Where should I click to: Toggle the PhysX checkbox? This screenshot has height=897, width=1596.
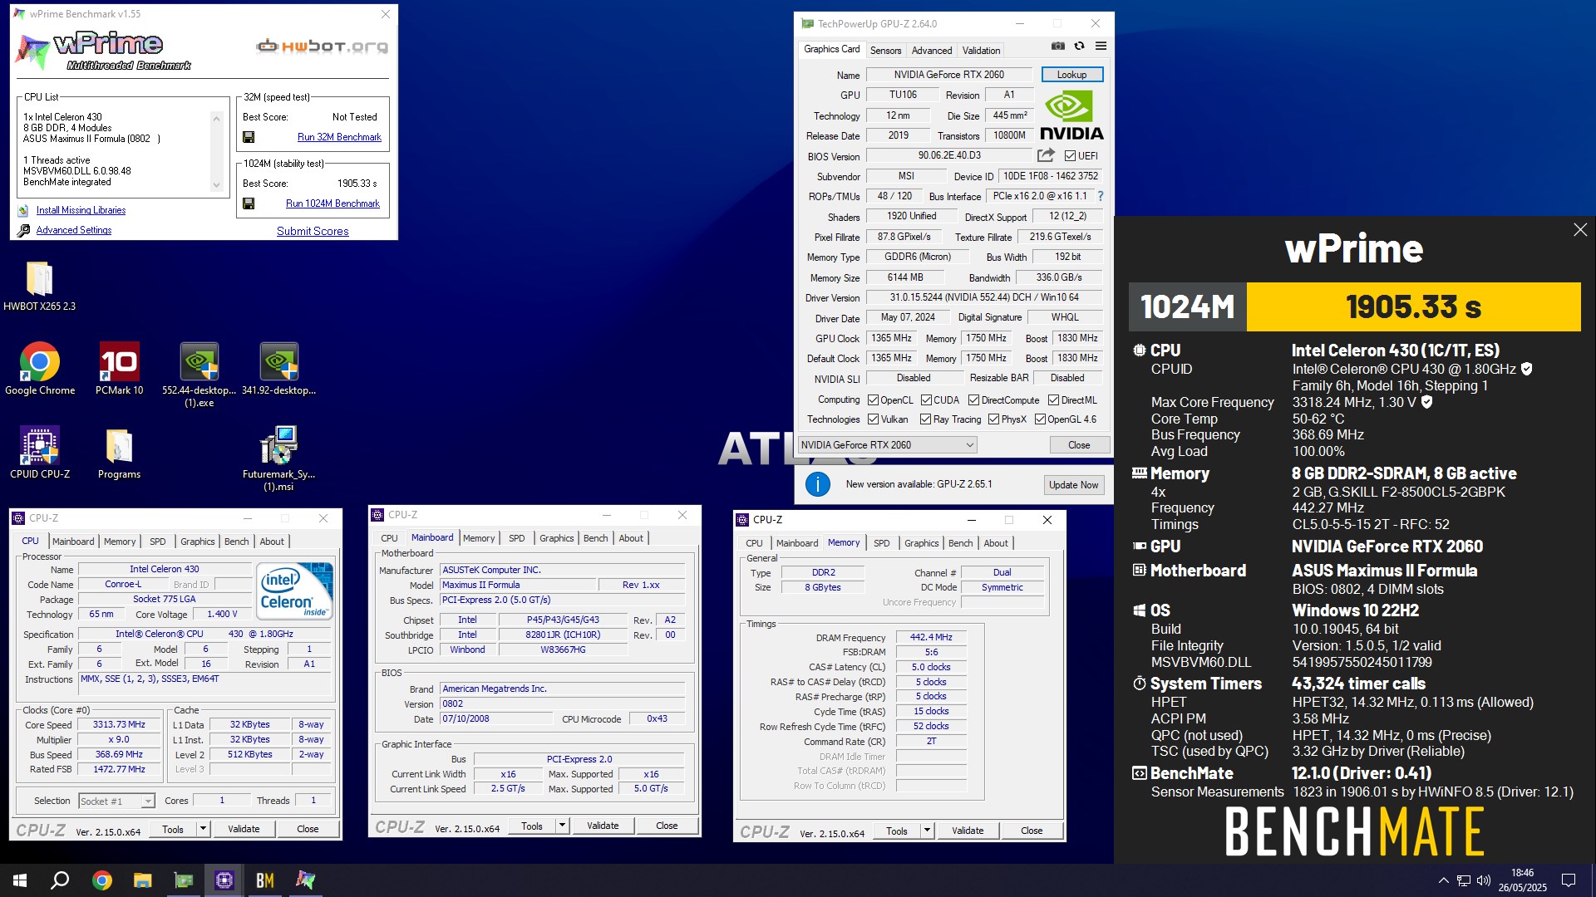tap(993, 419)
